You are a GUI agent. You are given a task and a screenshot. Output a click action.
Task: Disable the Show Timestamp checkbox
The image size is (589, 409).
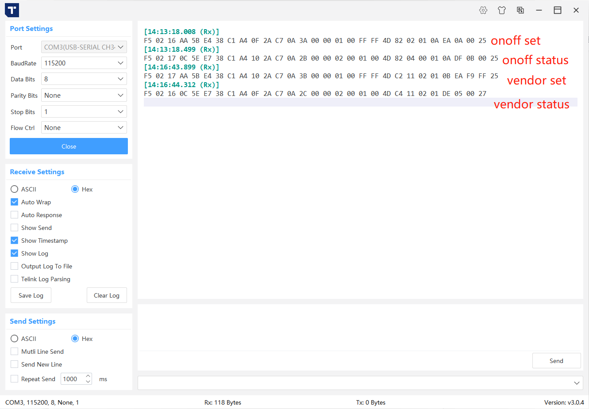click(x=15, y=241)
